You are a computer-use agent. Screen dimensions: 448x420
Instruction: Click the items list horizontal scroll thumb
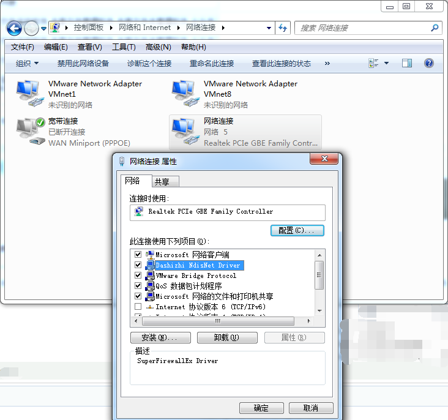pyautogui.click(x=218, y=321)
